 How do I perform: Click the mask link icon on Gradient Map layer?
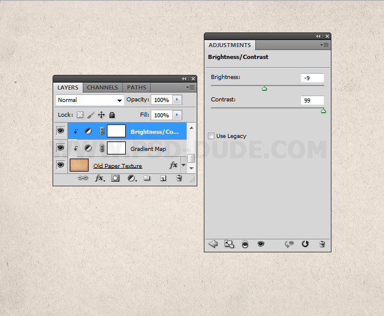[x=102, y=148]
